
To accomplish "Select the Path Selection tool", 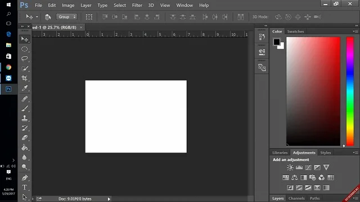I will pyautogui.click(x=25, y=197).
